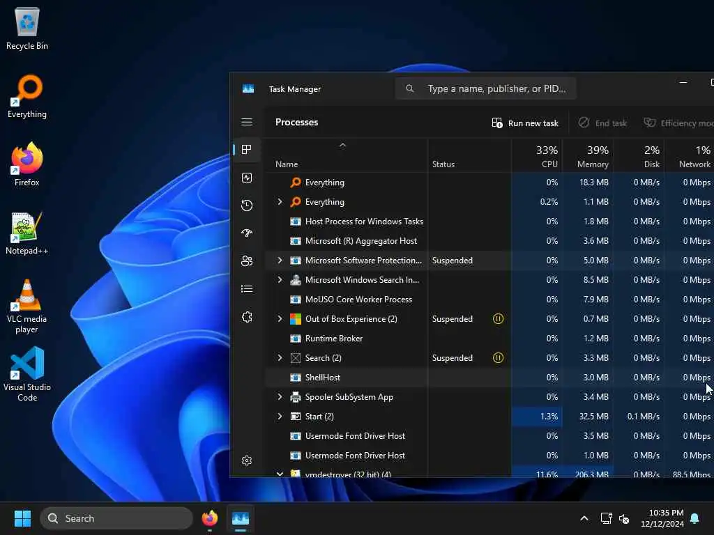Image resolution: width=714 pixels, height=535 pixels.
Task: Click the Task Manager search field
Action: [x=485, y=88]
